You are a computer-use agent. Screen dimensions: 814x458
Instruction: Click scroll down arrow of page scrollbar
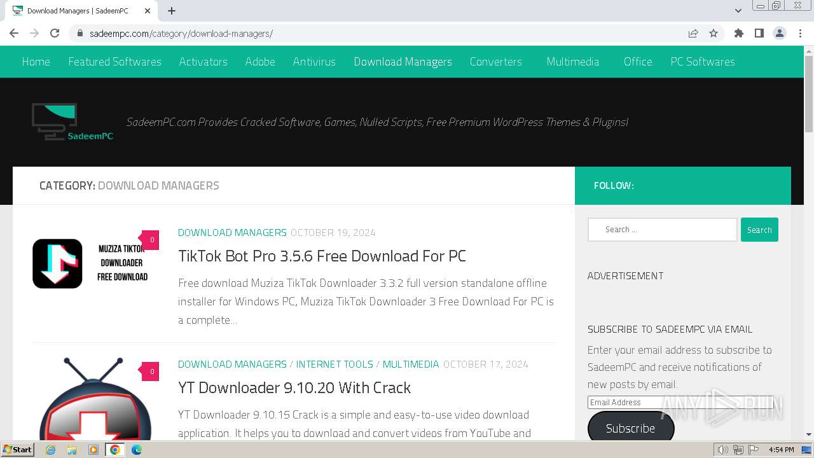click(x=808, y=434)
